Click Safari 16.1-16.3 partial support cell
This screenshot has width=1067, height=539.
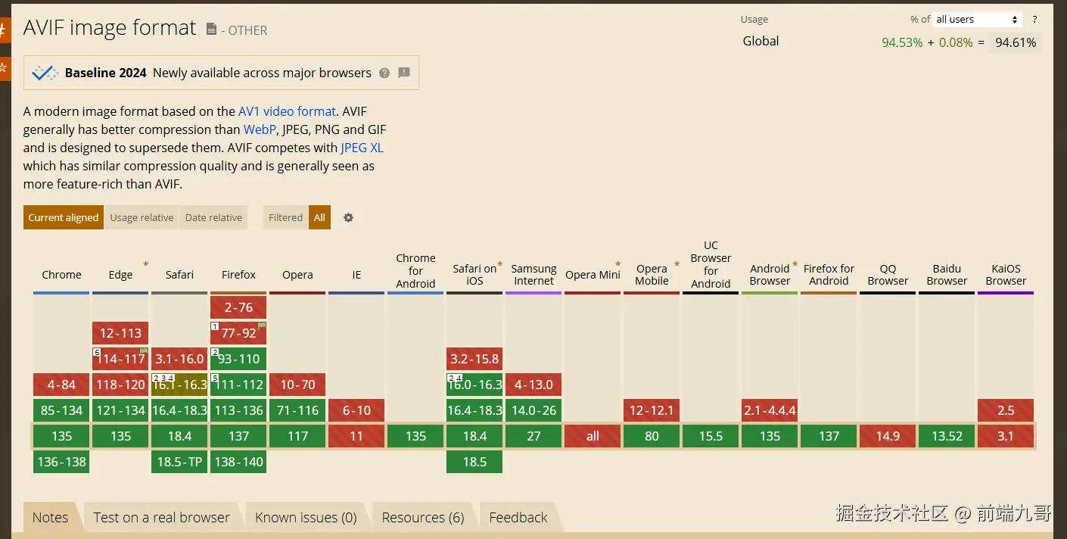[x=179, y=385]
